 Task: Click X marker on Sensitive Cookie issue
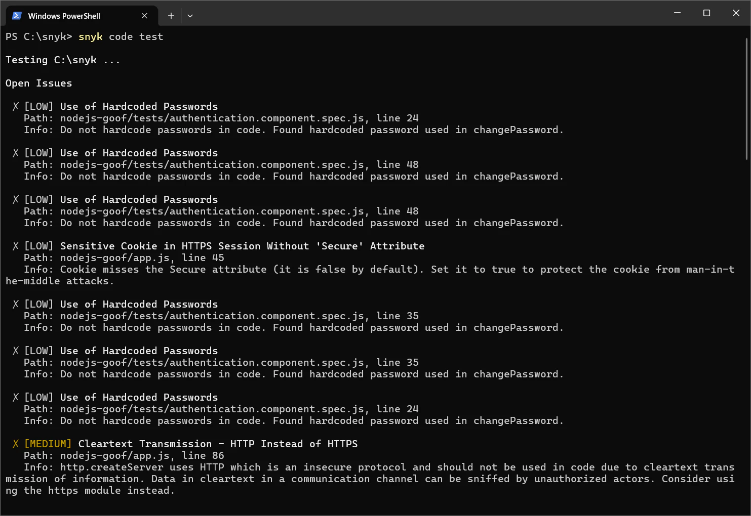coord(16,246)
